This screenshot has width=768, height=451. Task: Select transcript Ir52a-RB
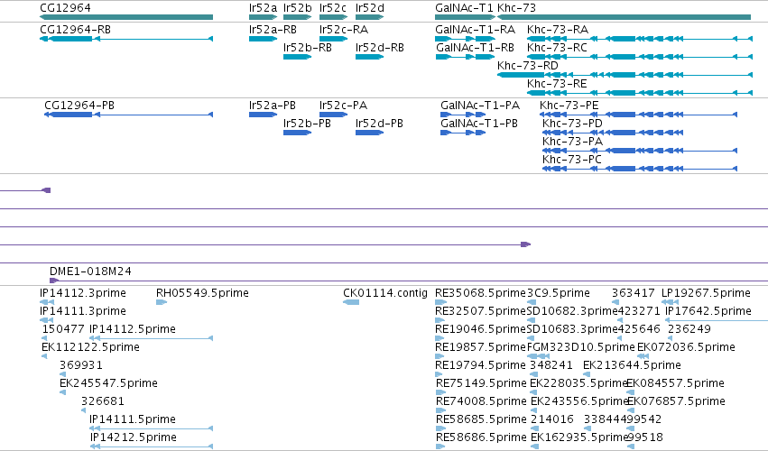[x=273, y=30]
